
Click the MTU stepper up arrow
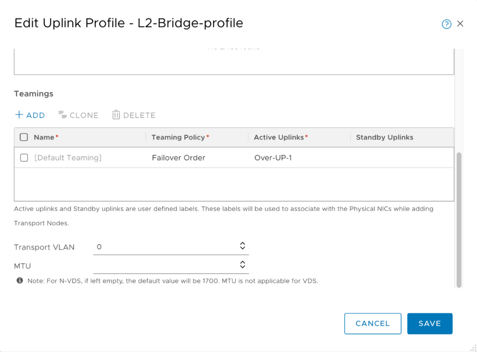pyautogui.click(x=242, y=262)
